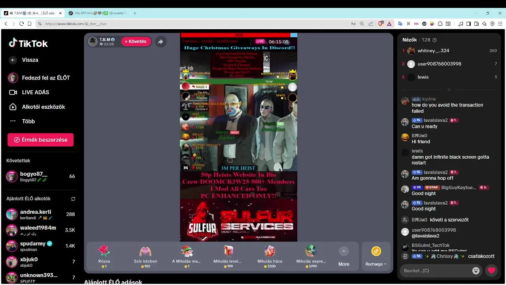Bookmark this page
506x285 pixels.
point(30,24)
